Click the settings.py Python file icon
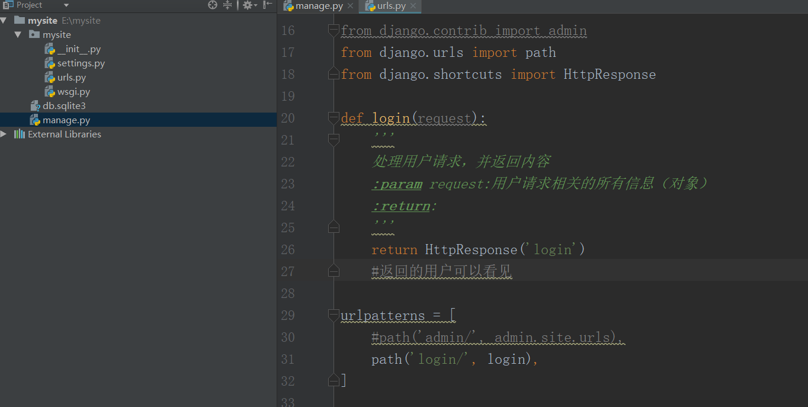This screenshot has width=808, height=407. [x=50, y=63]
